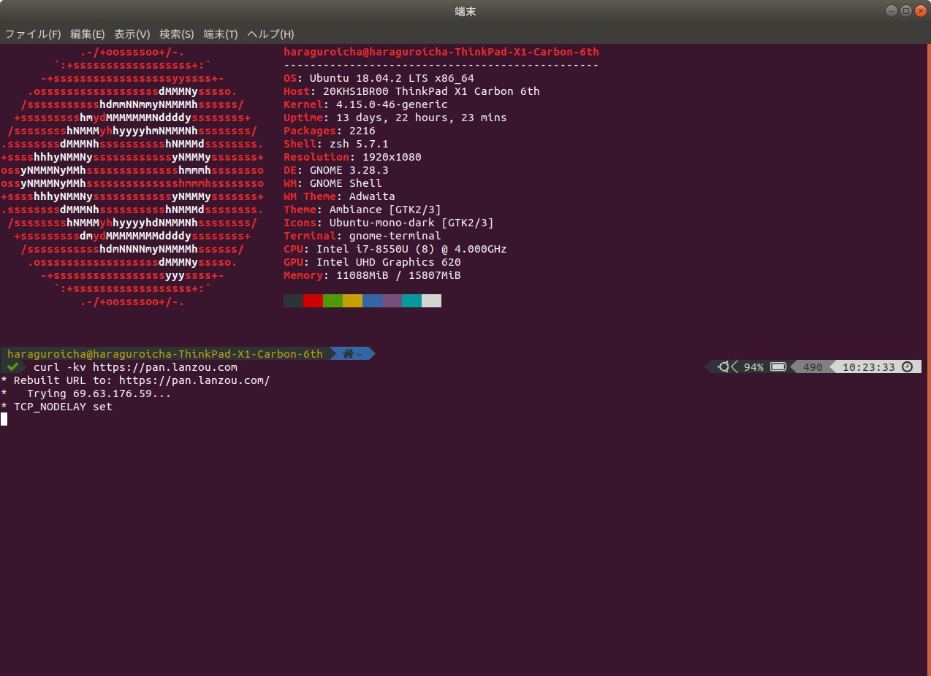Click the blue color block

[x=372, y=301]
